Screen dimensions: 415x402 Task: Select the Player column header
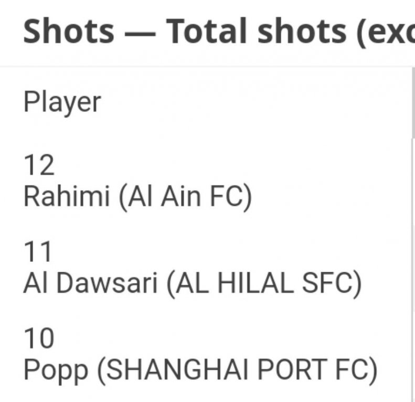pyautogui.click(x=62, y=102)
